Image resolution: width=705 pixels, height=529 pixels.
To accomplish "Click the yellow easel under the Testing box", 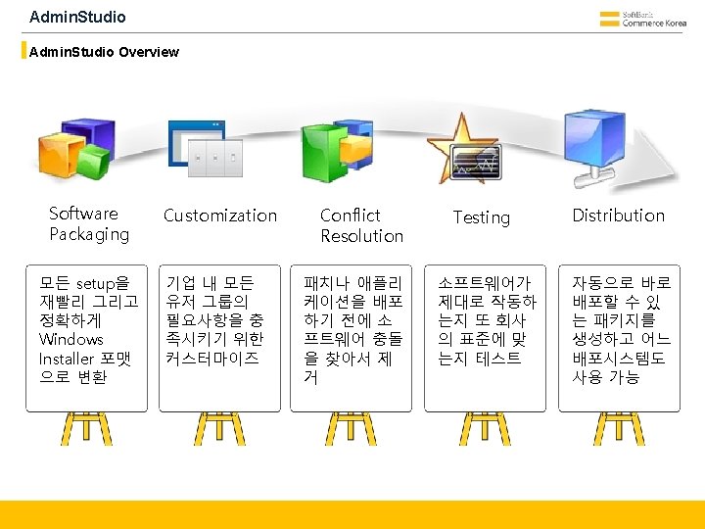I will pos(485,429).
